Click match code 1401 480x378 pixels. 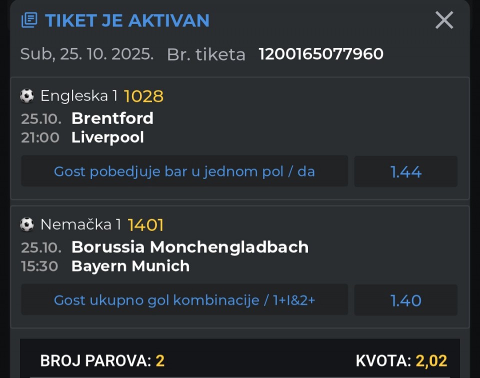coord(145,224)
